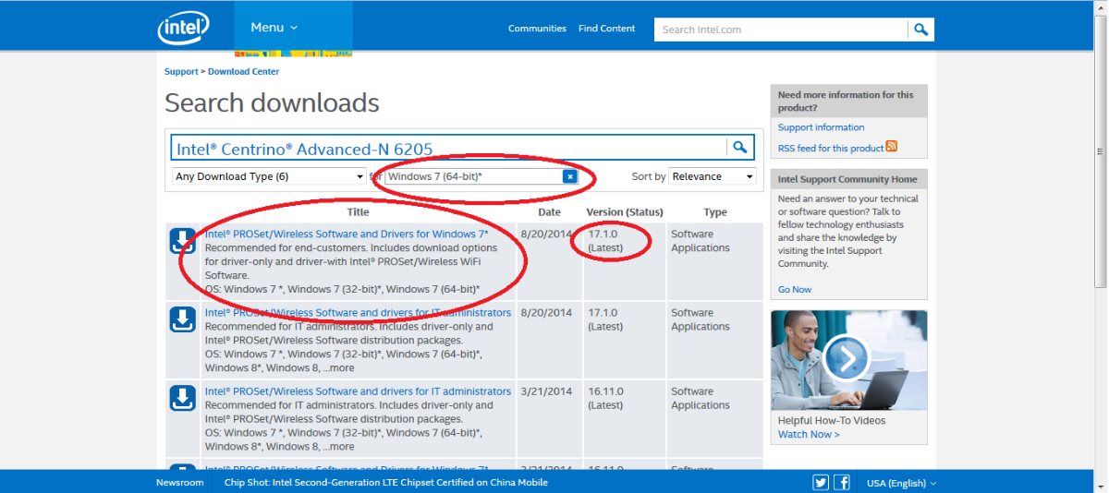
Task: Open the Sort by Relevance dropdown
Action: (713, 176)
